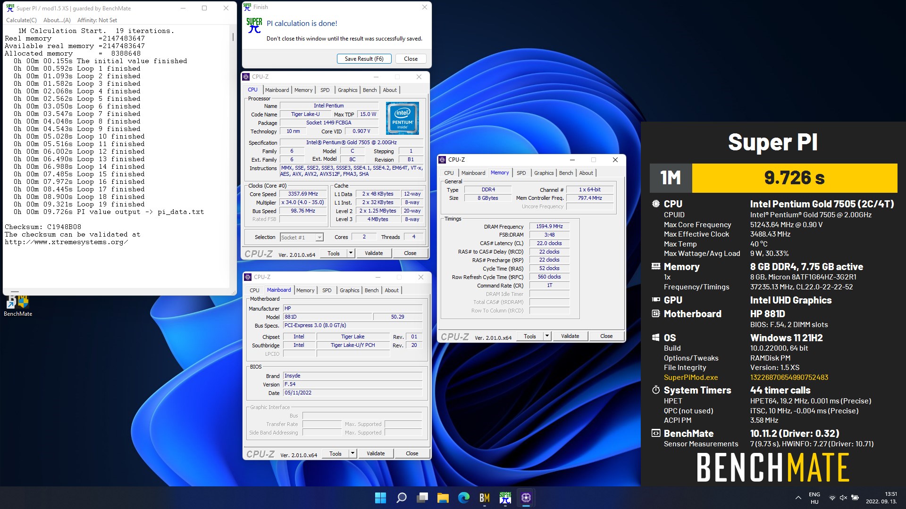This screenshot has width=906, height=509.
Task: Open Mainboard tab in CPU-Z CPU window
Action: [x=277, y=90]
